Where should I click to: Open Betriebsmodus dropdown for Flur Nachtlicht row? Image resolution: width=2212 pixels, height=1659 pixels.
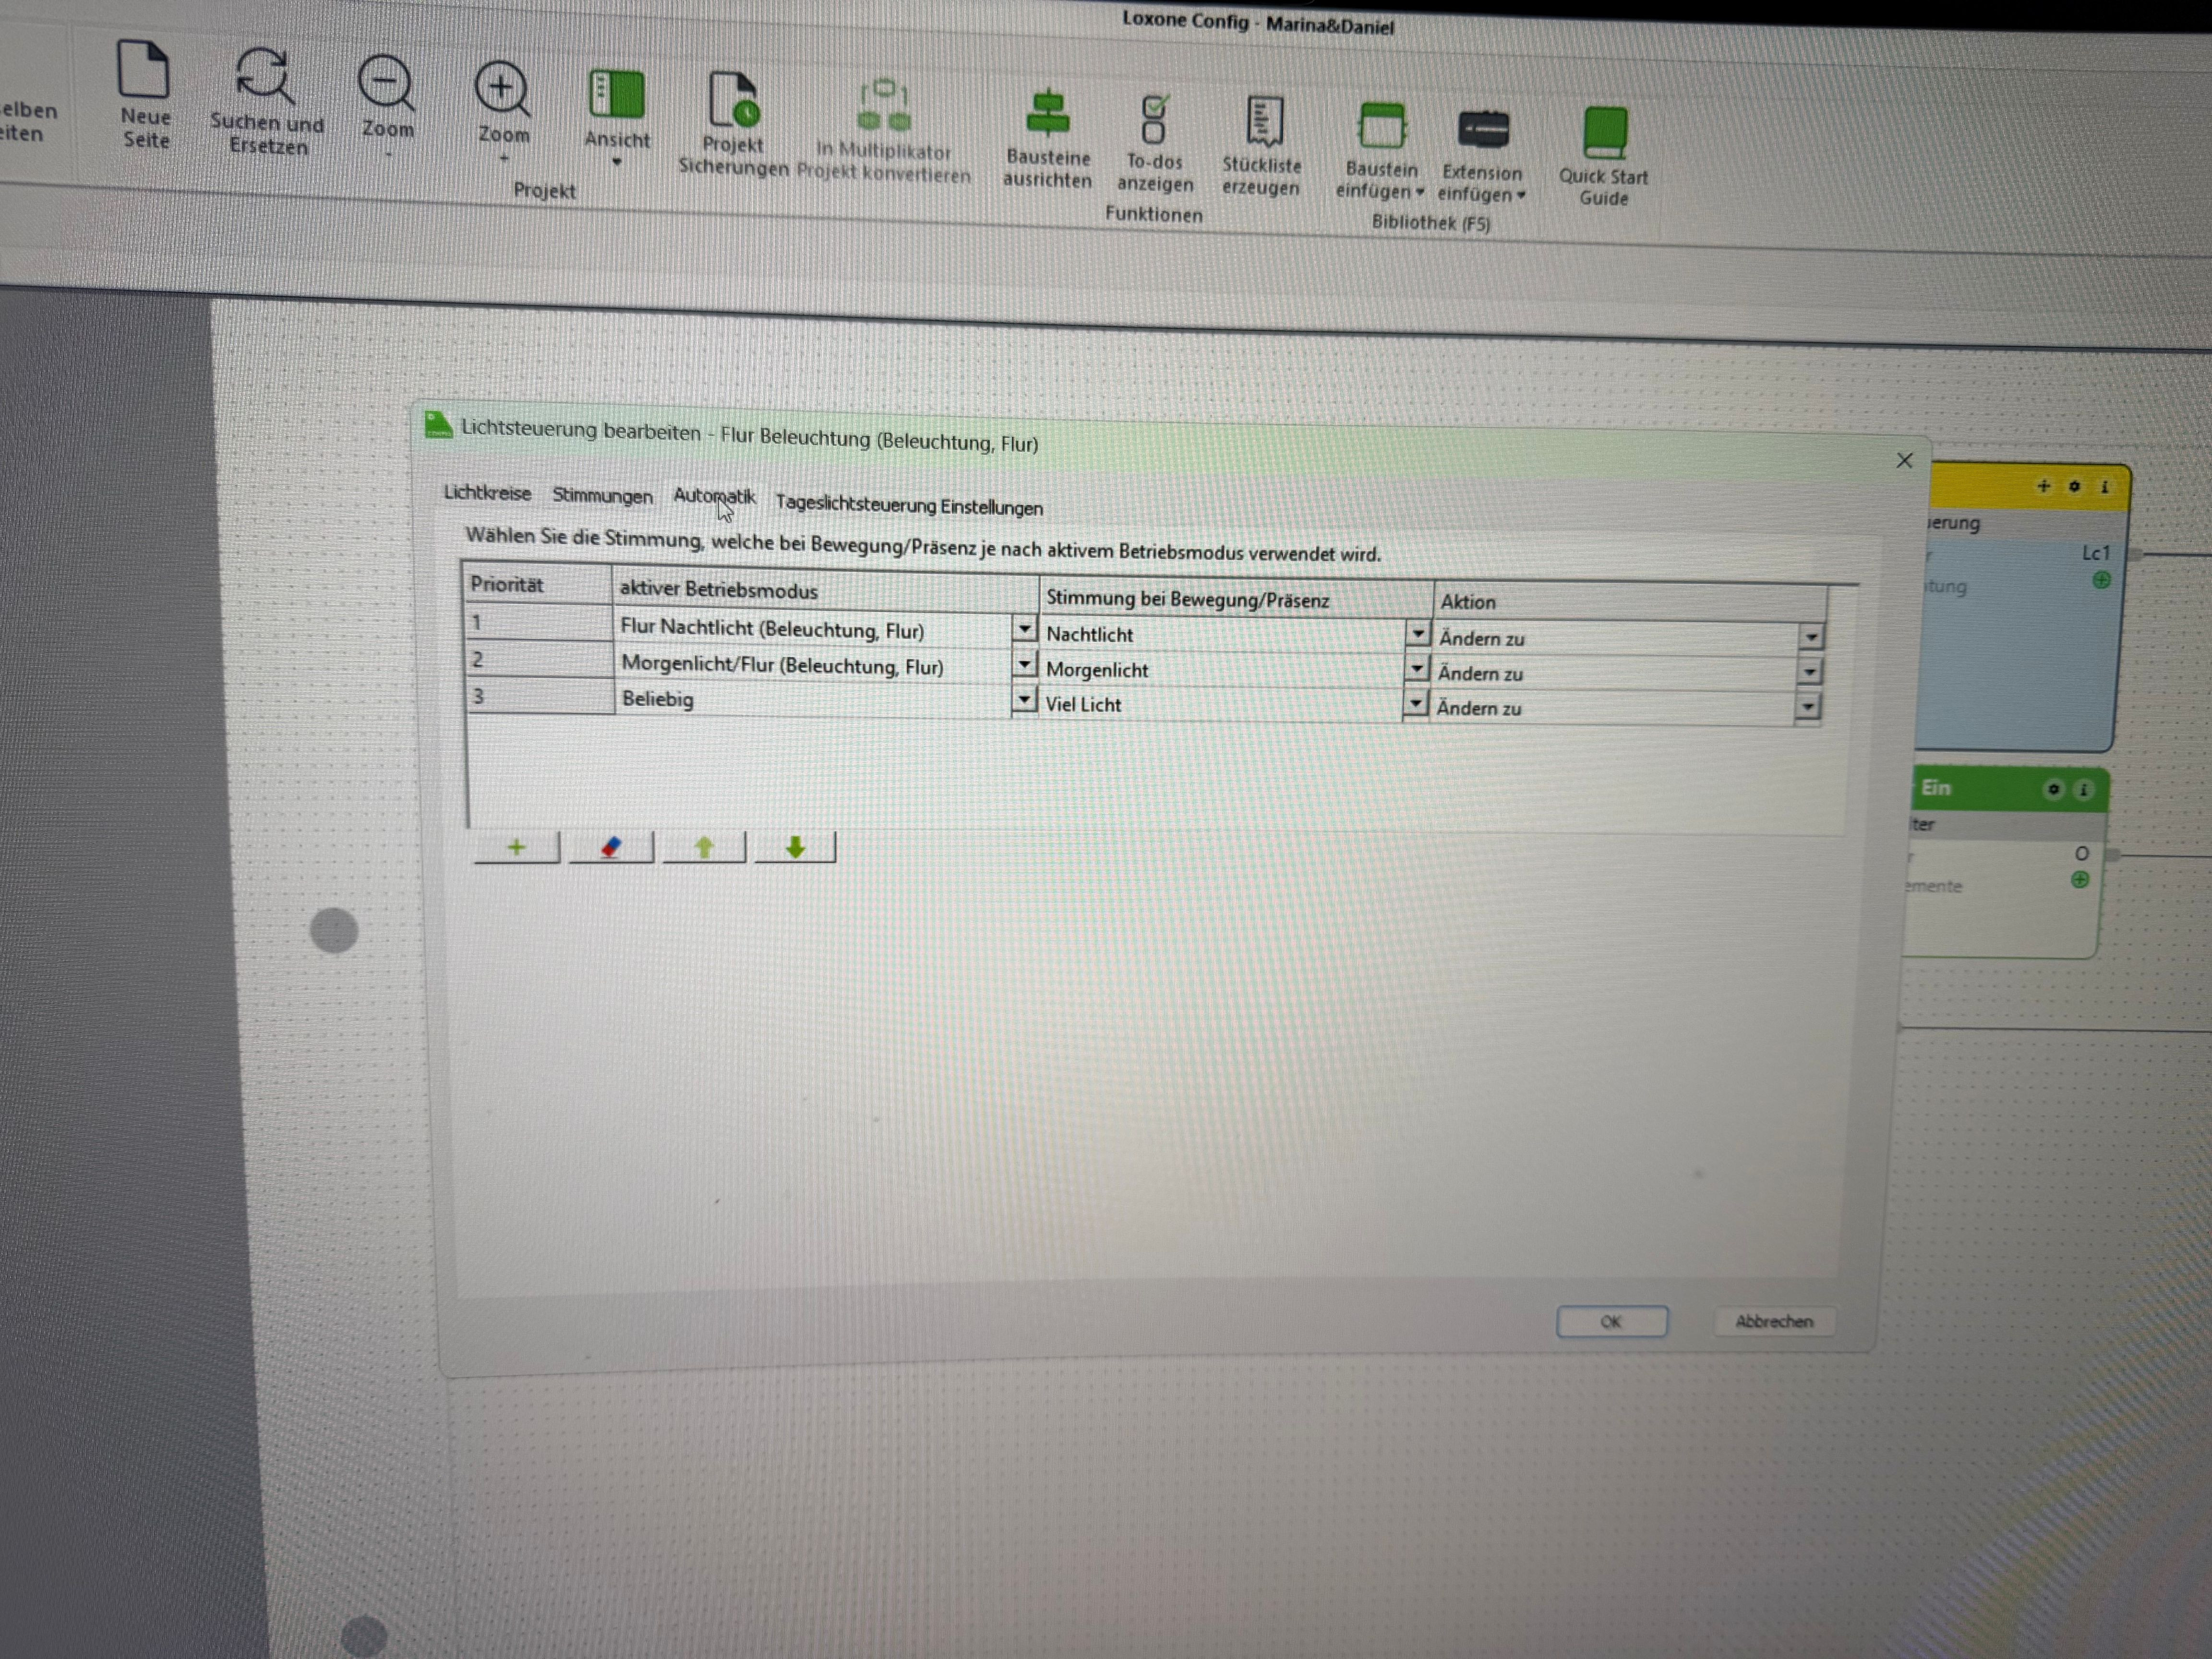(x=1024, y=630)
